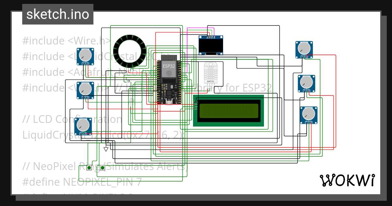This screenshot has height=206, width=392.
Task: Select the blue OLED display module
Action: (213, 45)
